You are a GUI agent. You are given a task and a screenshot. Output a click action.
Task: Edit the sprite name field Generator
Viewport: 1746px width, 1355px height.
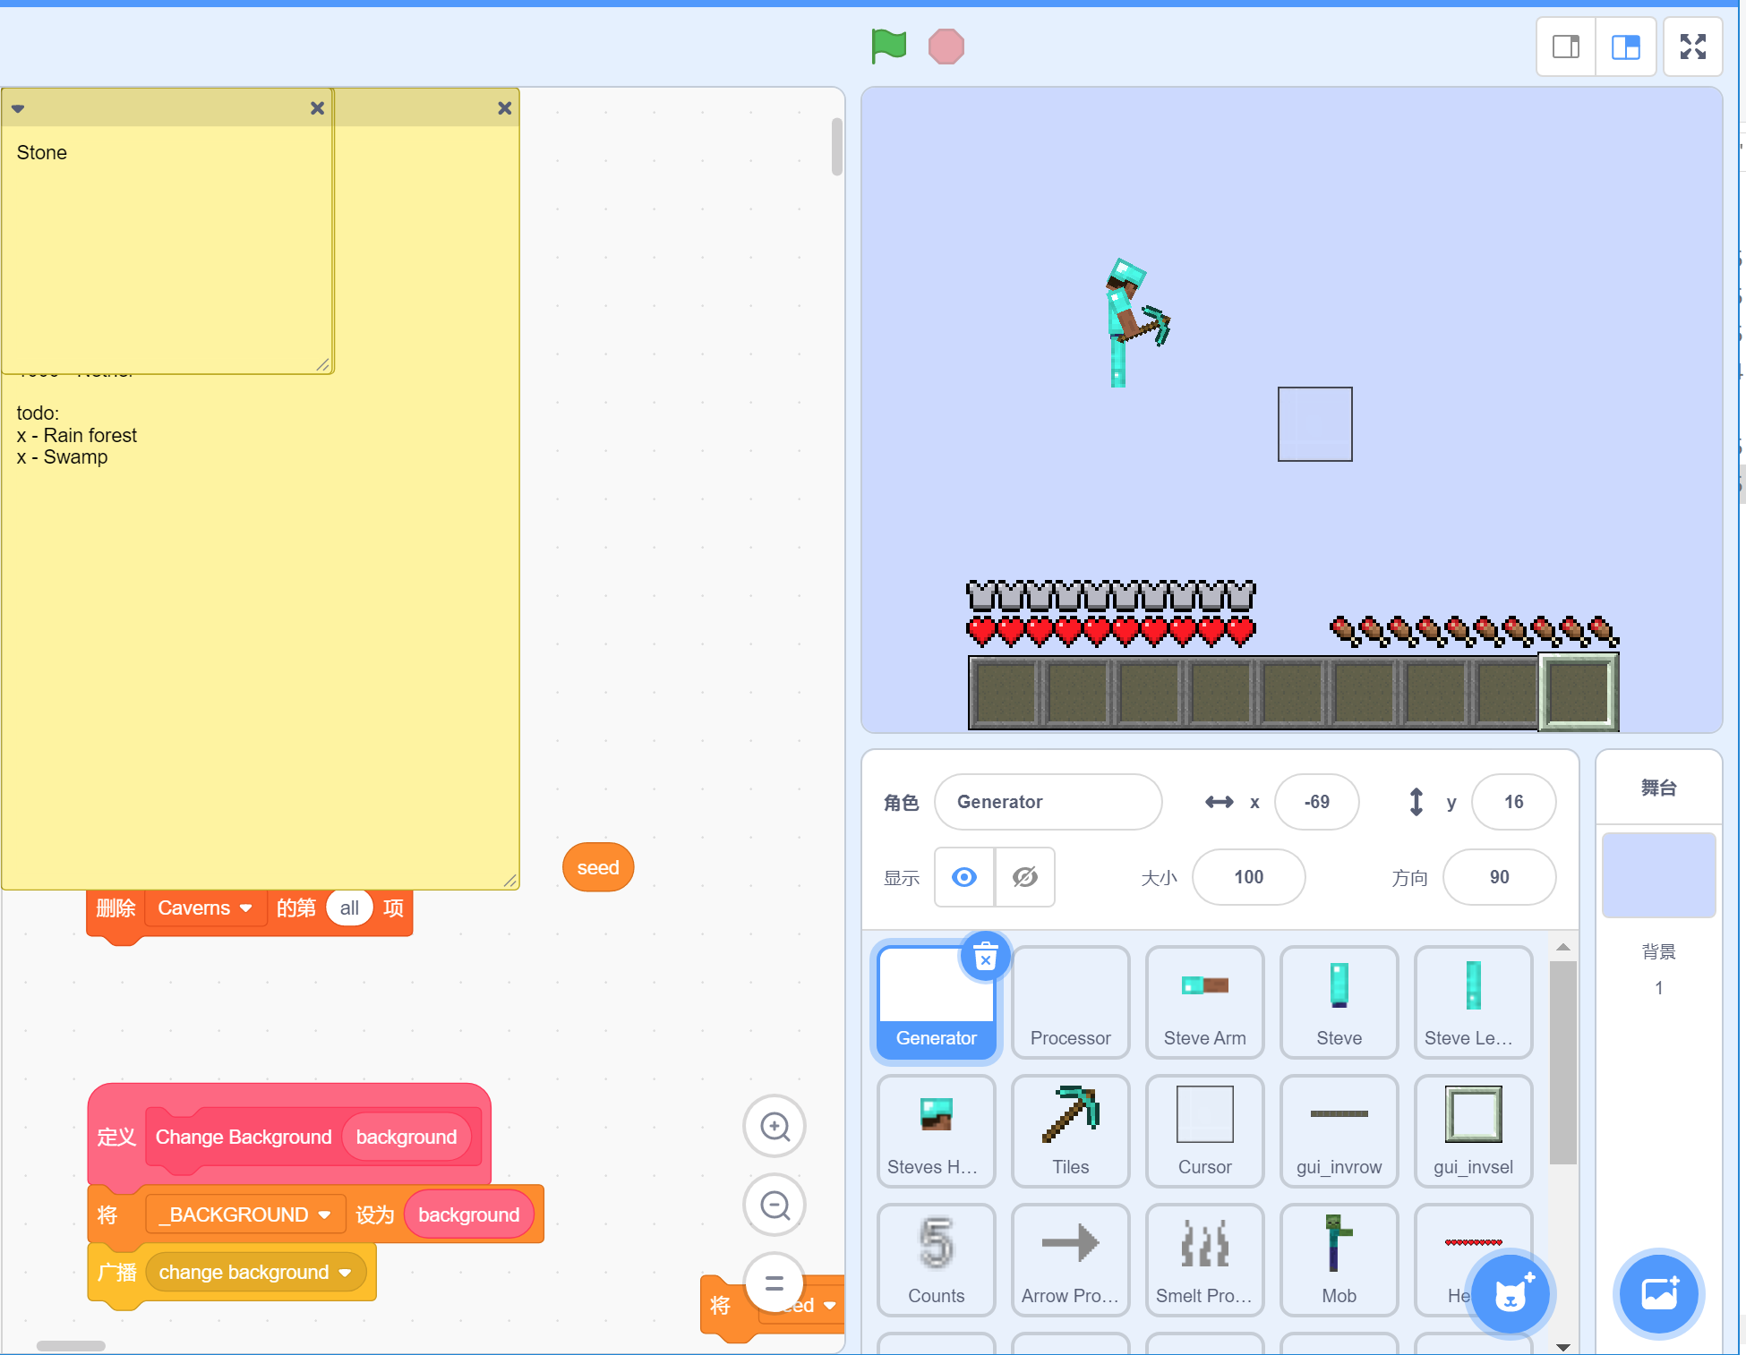click(1048, 802)
